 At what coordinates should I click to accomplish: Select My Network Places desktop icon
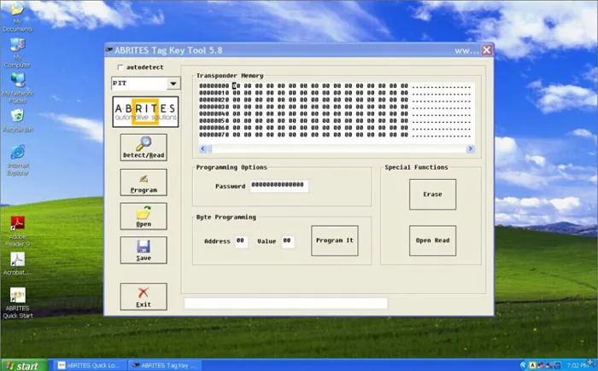point(17,89)
